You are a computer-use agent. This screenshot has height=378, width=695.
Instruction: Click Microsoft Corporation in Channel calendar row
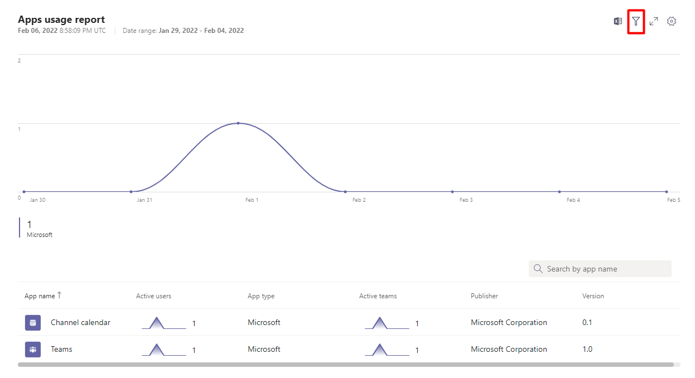(x=509, y=323)
